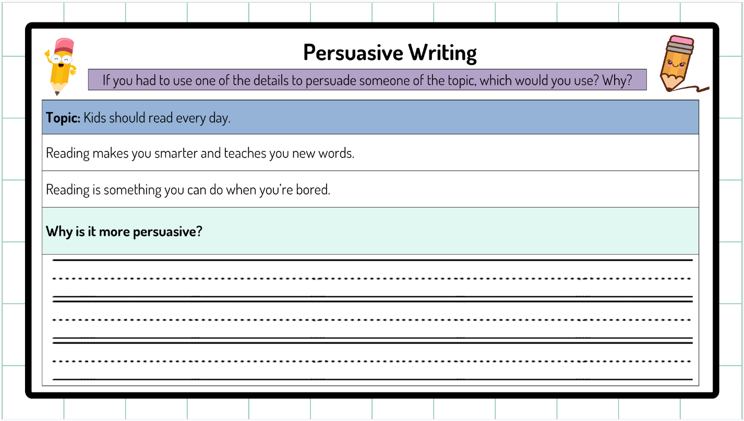Click the middle handwriting line
Viewport: 744px width, 421px height.
pos(372,319)
